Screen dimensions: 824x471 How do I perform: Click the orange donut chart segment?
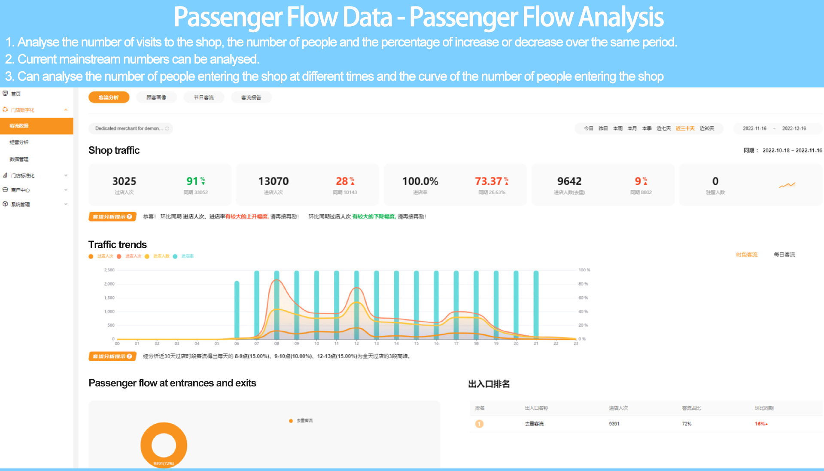[164, 445]
